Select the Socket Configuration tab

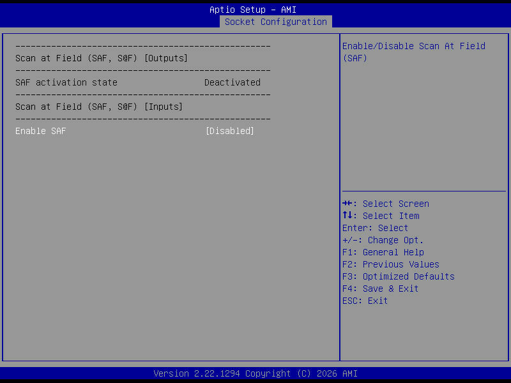(x=276, y=22)
